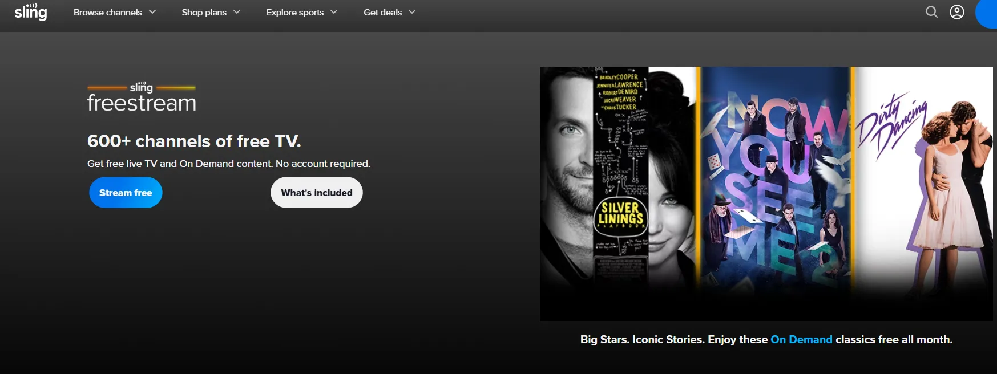Click the Sling logo in the header
997x374 pixels.
pyautogui.click(x=31, y=12)
